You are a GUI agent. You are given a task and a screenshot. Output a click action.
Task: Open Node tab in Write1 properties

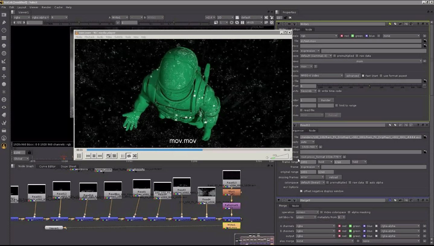click(308, 29)
